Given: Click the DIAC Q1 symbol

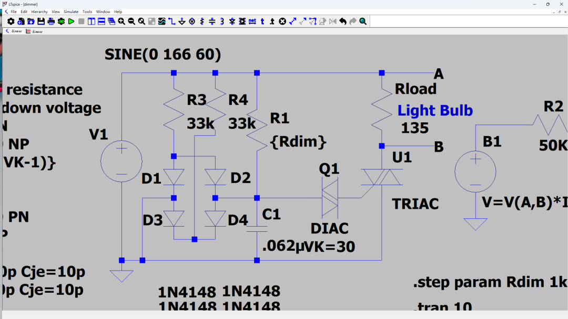Looking at the screenshot, I should [x=330, y=198].
